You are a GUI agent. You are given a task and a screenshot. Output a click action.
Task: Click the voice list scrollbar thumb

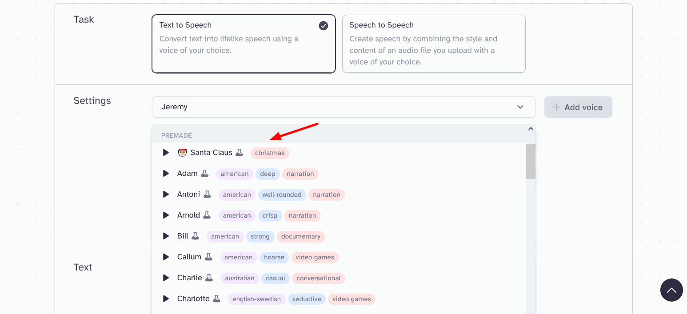(531, 161)
